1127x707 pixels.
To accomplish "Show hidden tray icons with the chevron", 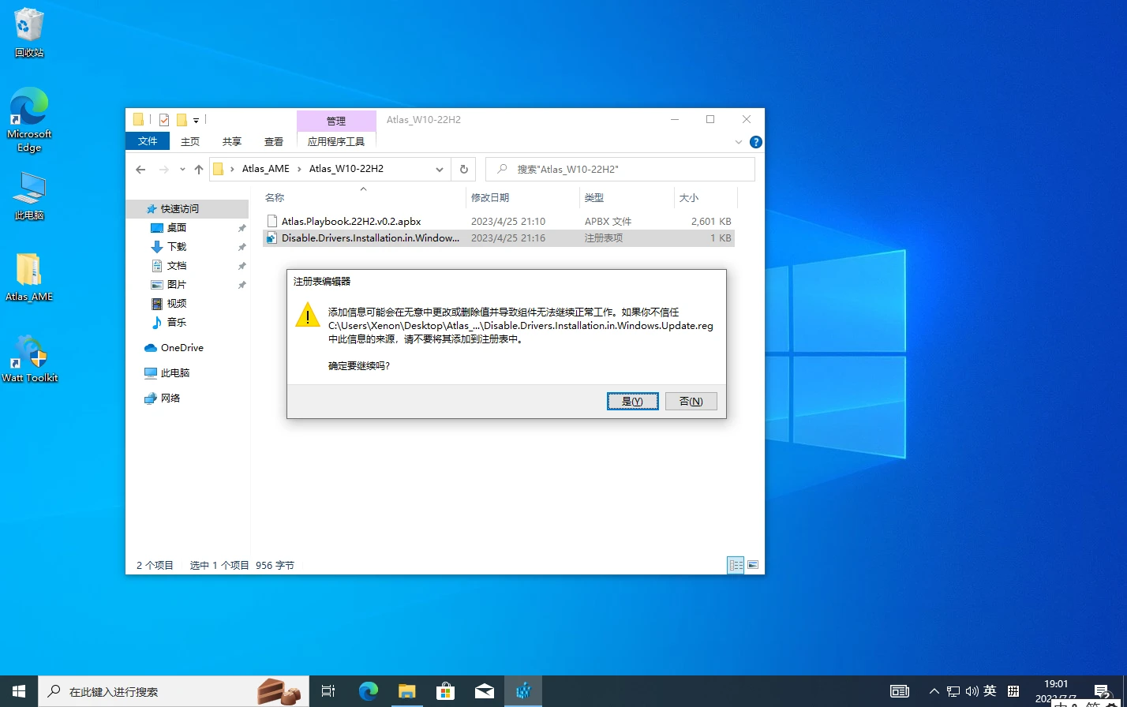I will coord(934,691).
